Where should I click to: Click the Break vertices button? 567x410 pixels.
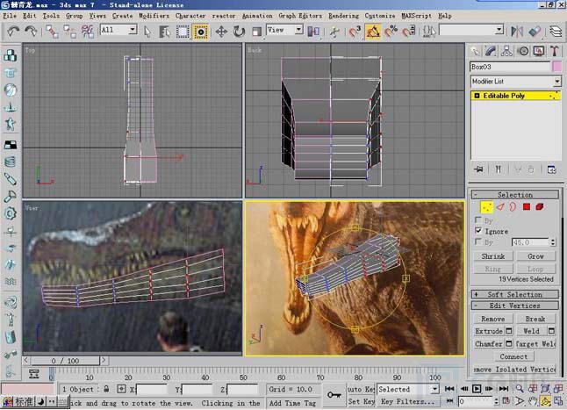[536, 319]
